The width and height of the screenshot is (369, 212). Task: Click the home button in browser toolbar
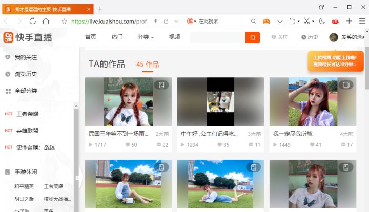tap(46, 21)
